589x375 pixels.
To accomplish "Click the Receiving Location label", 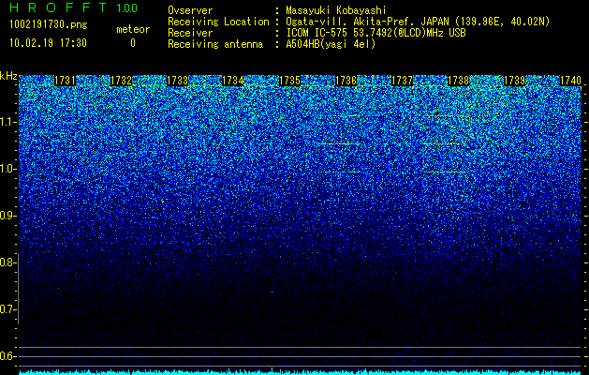I will (x=218, y=22).
